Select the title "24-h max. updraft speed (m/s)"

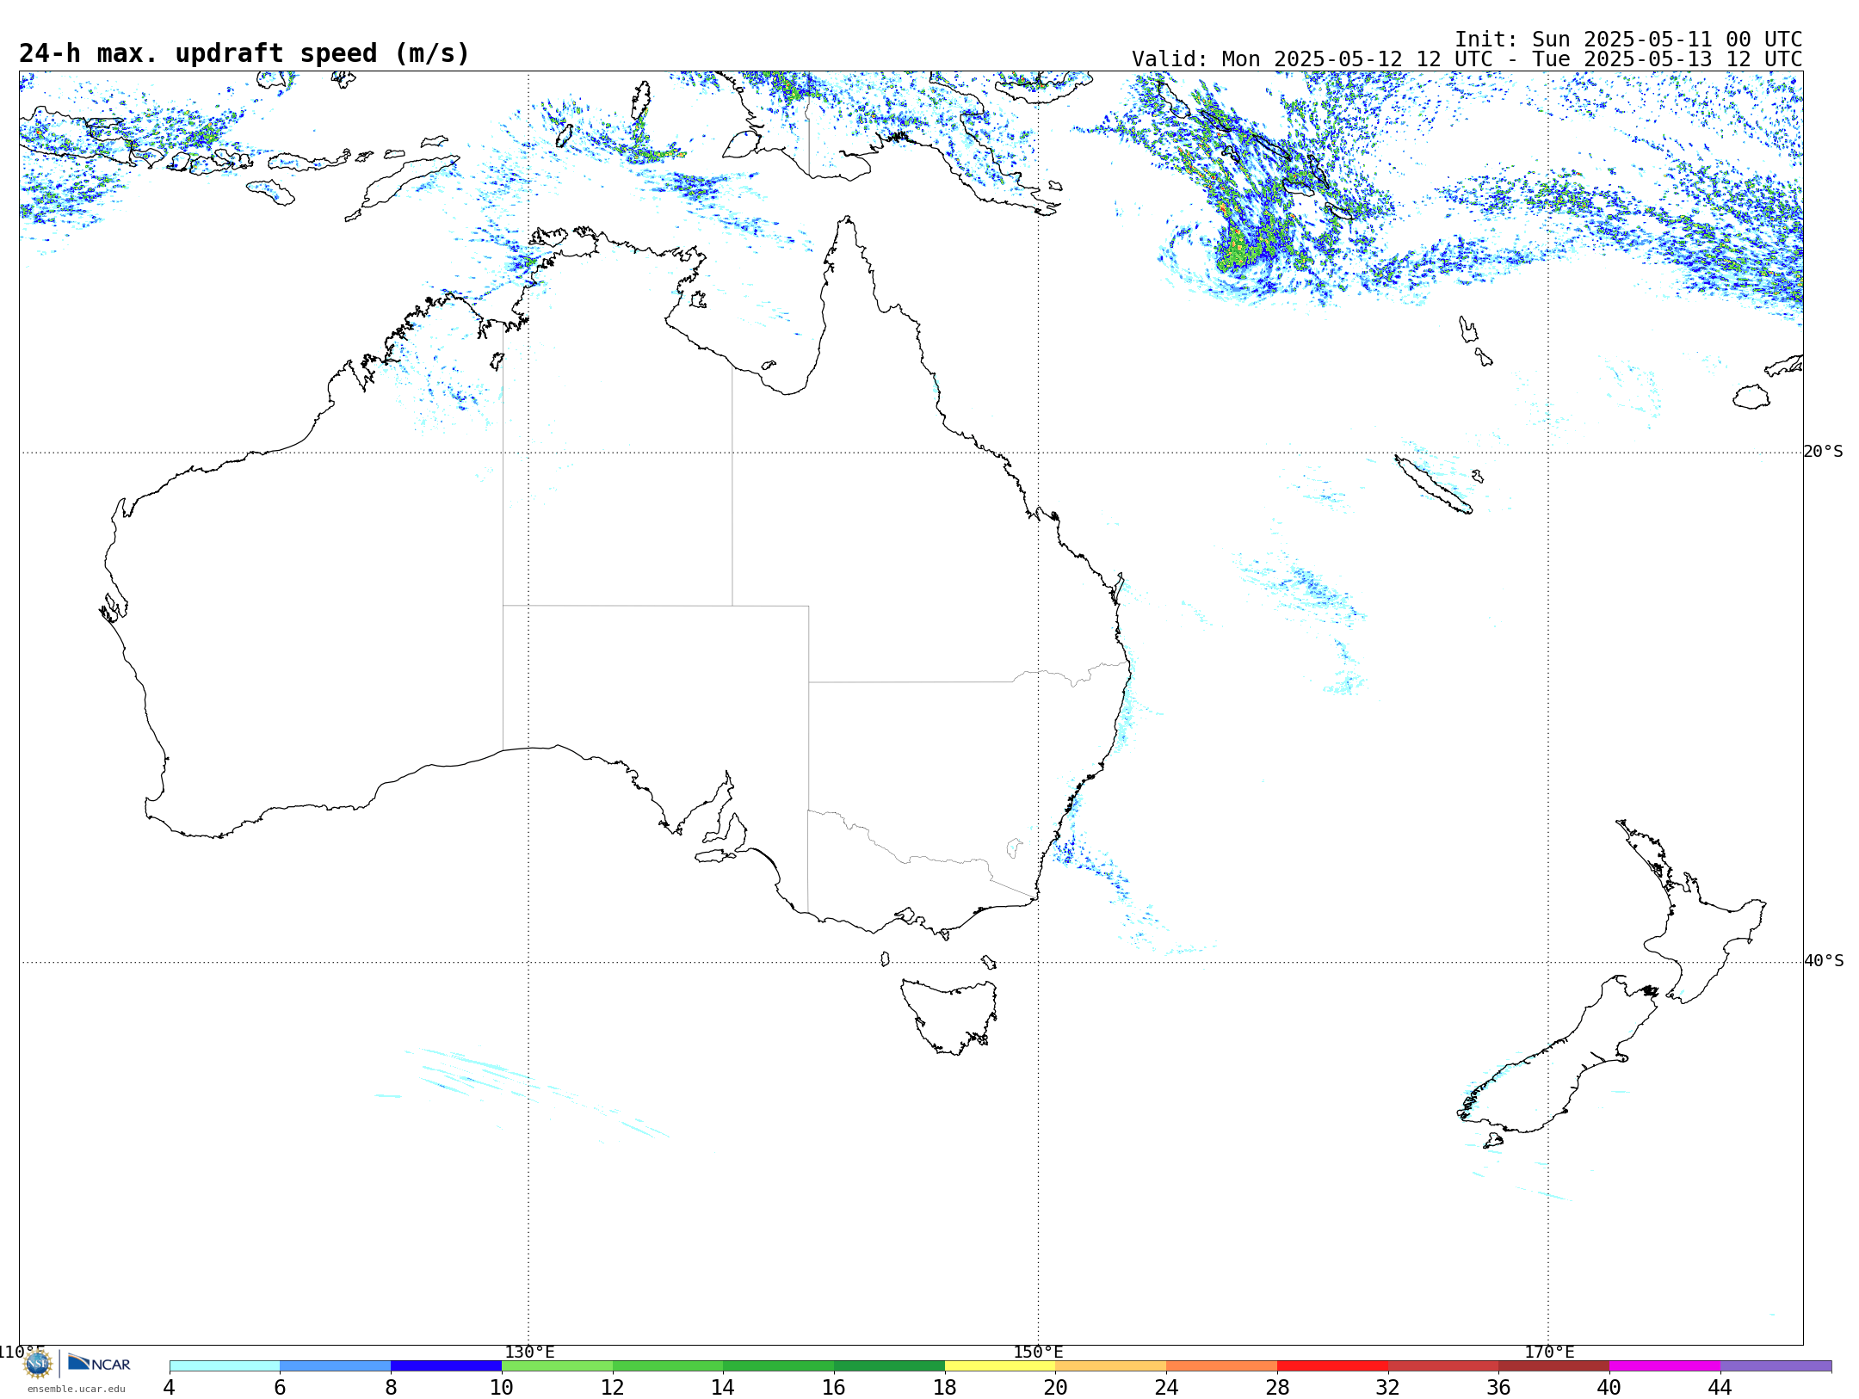point(244,53)
